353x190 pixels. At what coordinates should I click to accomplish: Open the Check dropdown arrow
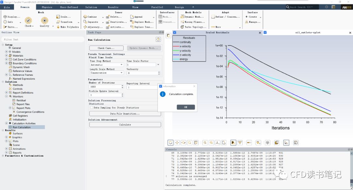(x=33, y=26)
